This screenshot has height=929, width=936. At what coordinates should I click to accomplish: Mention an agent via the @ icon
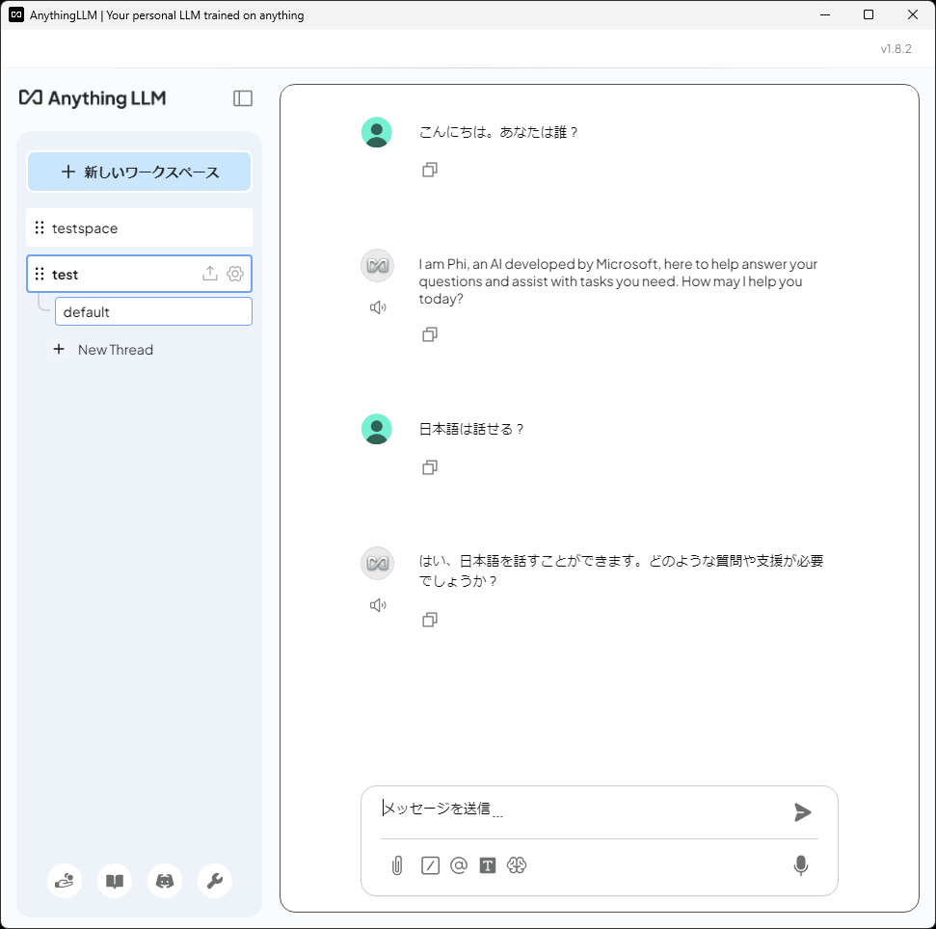(x=458, y=865)
